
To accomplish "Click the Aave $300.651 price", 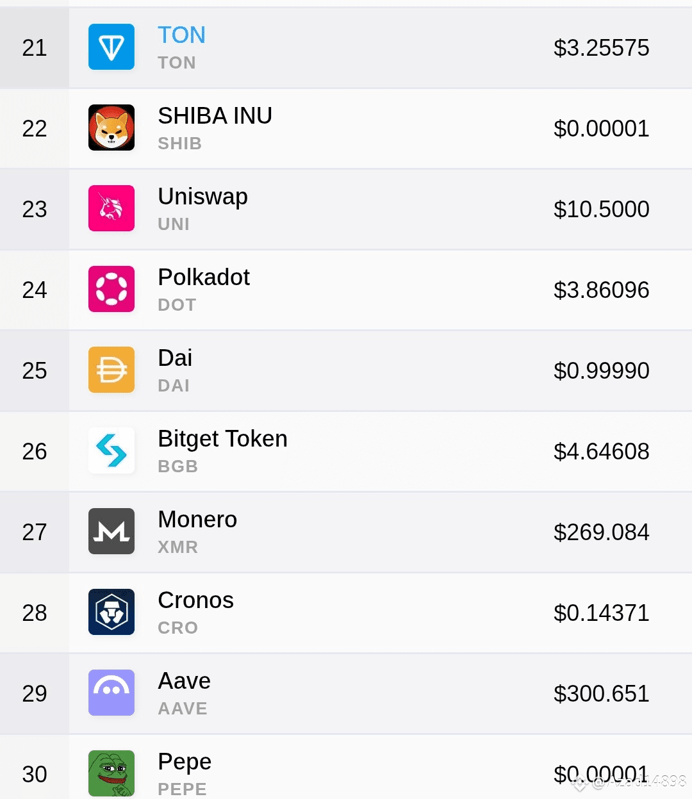I will (x=602, y=693).
